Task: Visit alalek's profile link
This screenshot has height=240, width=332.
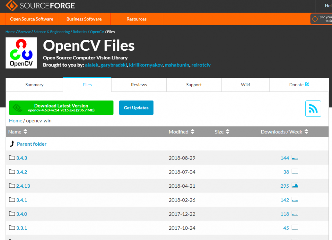Action: 92,65
